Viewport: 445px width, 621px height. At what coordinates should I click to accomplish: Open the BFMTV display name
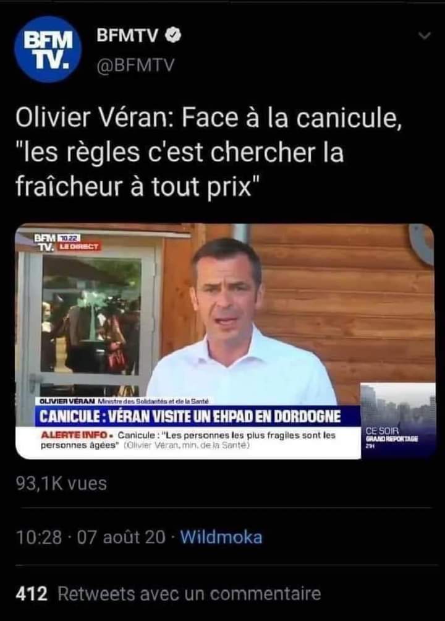pyautogui.click(x=127, y=36)
